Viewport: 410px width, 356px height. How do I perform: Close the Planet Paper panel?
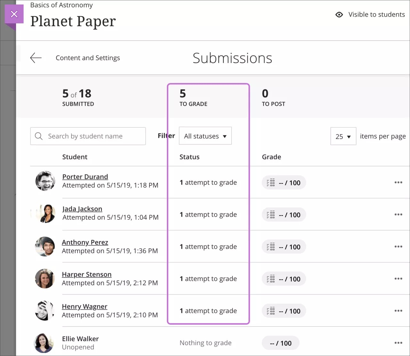[x=14, y=14]
